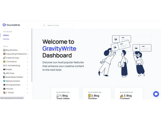Select Writing Assistant menu label
The width and height of the screenshot is (161, 120).
(x=13, y=85)
